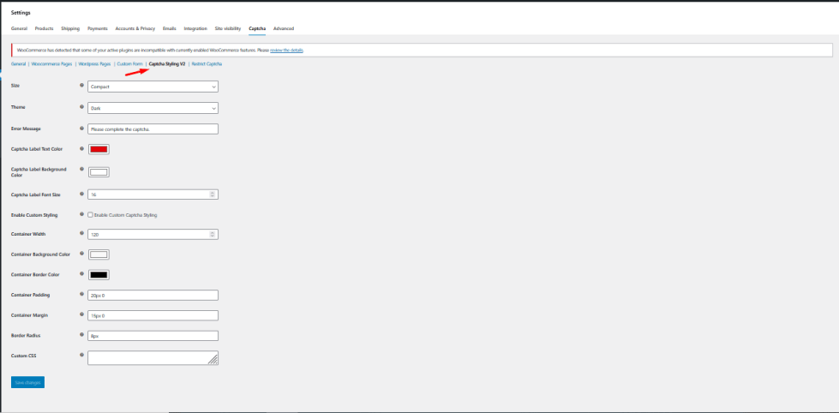839x413 pixels.
Task: Click help icon for Captcha Label Font Size
Action: click(x=81, y=194)
